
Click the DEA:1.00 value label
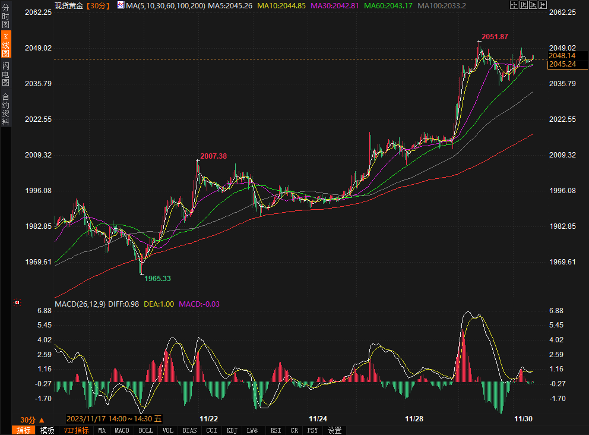point(159,304)
